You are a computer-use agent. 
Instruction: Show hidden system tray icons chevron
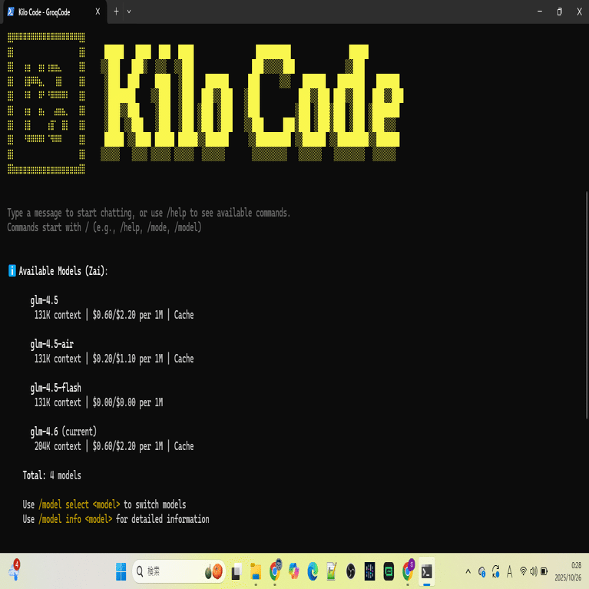(x=468, y=571)
